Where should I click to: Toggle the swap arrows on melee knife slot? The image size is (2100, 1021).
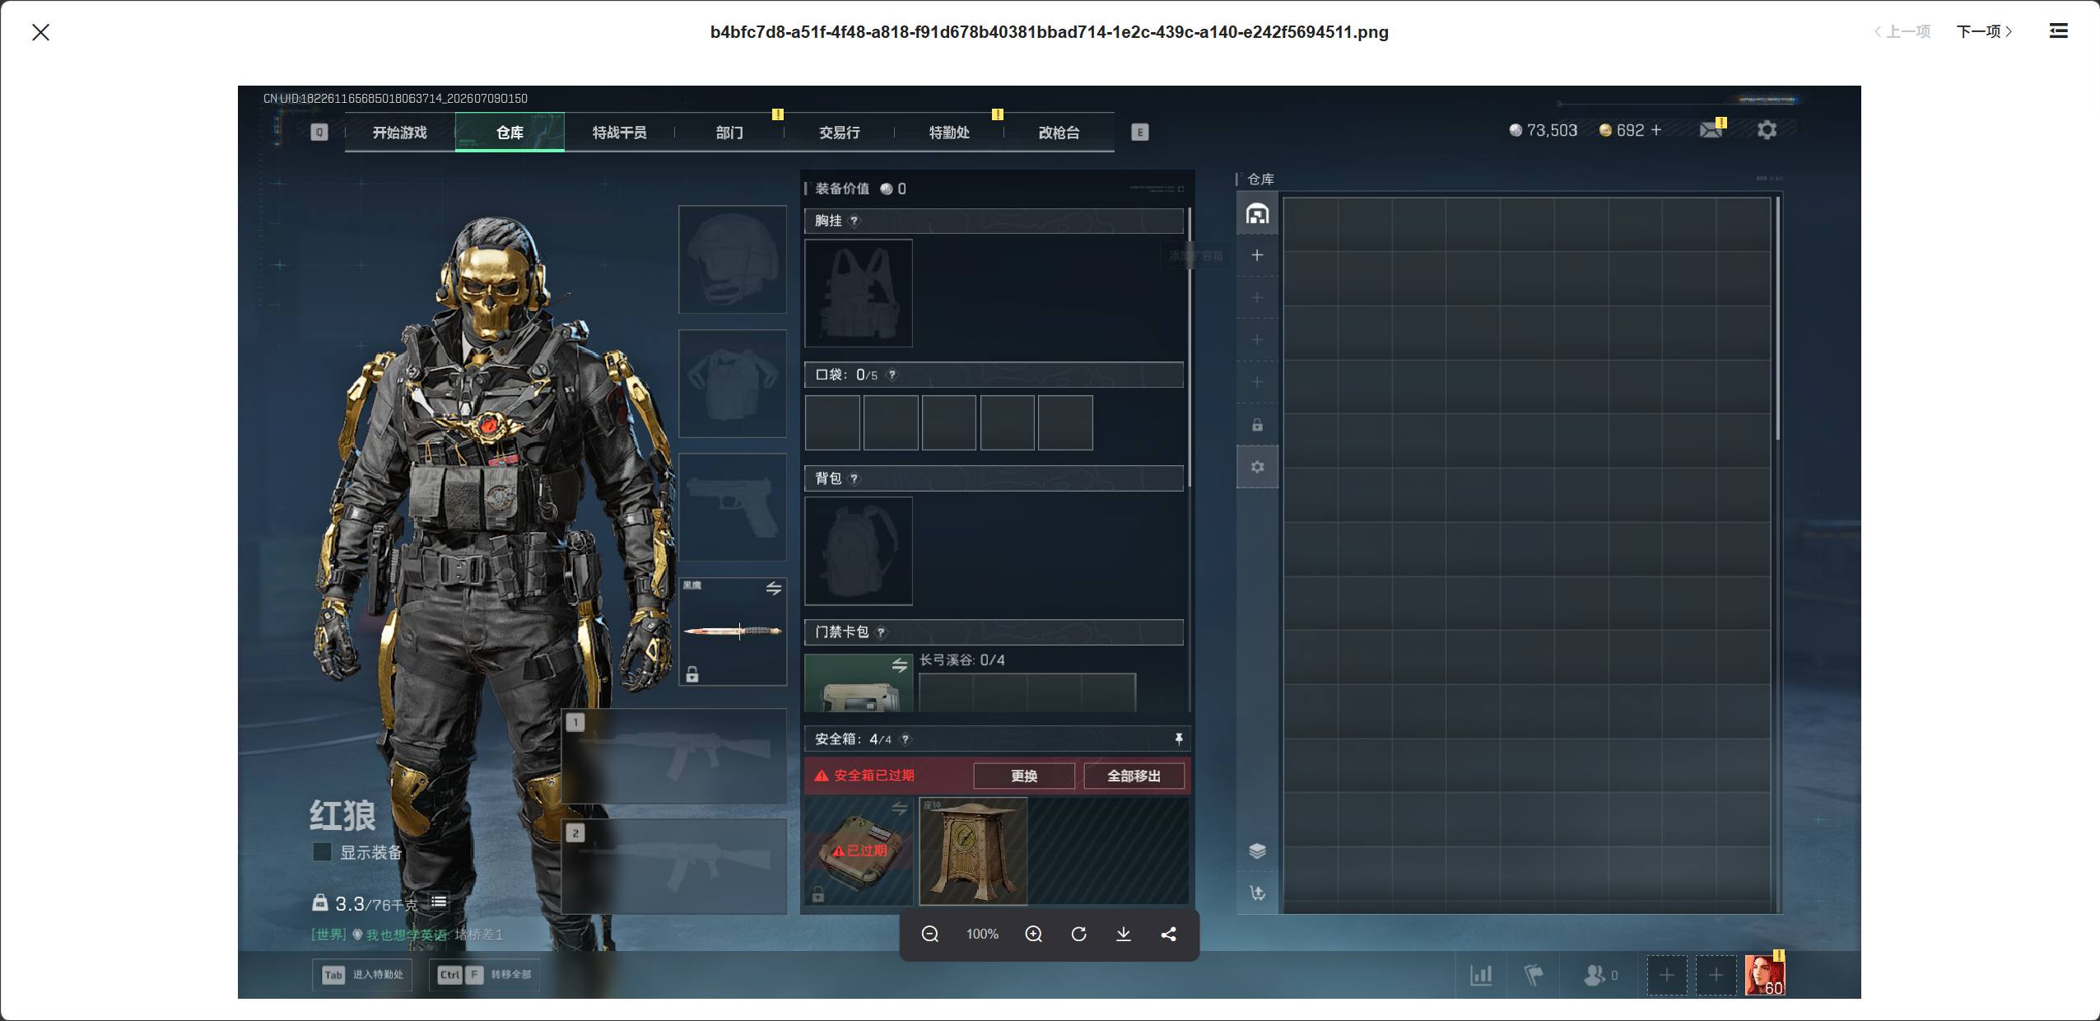click(x=774, y=588)
